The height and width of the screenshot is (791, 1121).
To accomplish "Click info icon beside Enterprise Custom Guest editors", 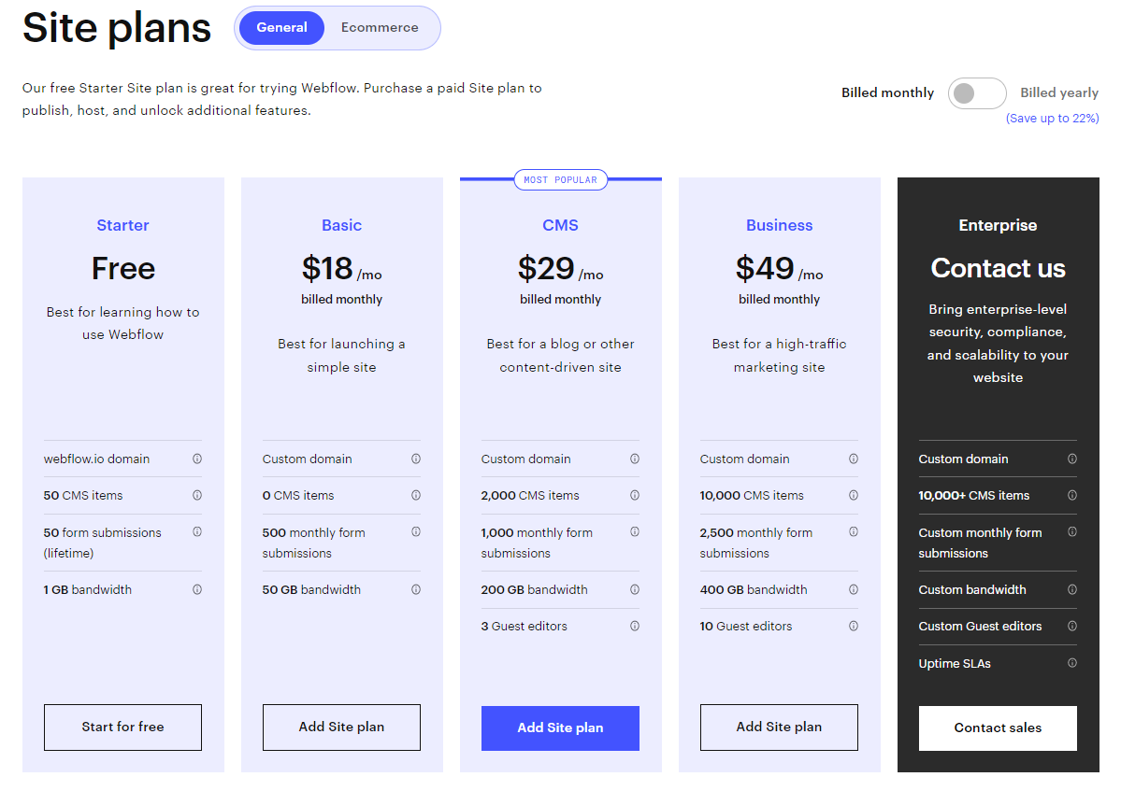I will click(x=1072, y=626).
